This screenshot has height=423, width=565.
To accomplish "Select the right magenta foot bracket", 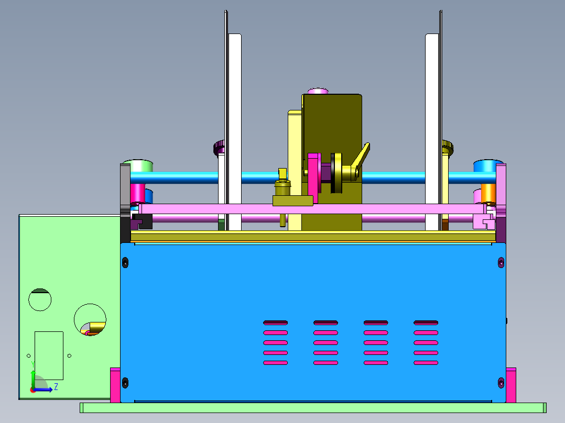I will point(511,385).
